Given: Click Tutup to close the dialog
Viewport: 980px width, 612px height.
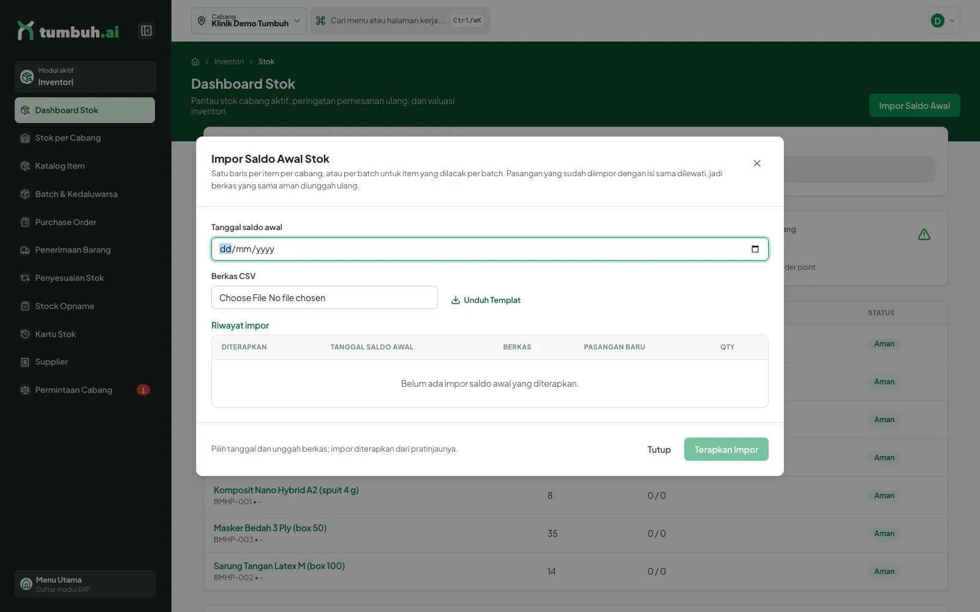Looking at the screenshot, I should [x=659, y=450].
